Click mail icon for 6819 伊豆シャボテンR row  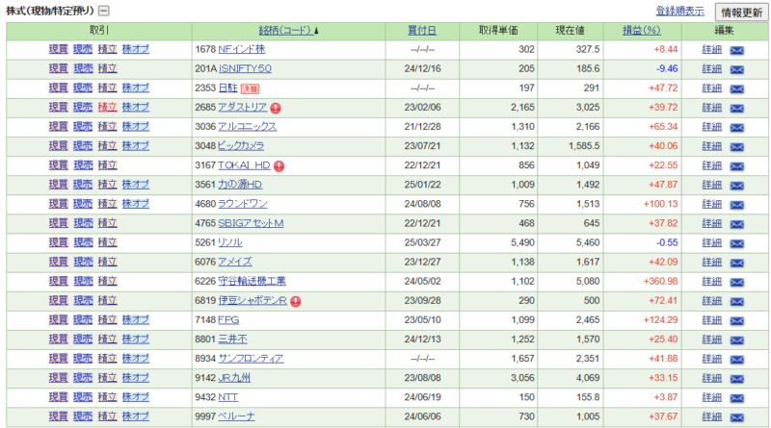(x=736, y=301)
